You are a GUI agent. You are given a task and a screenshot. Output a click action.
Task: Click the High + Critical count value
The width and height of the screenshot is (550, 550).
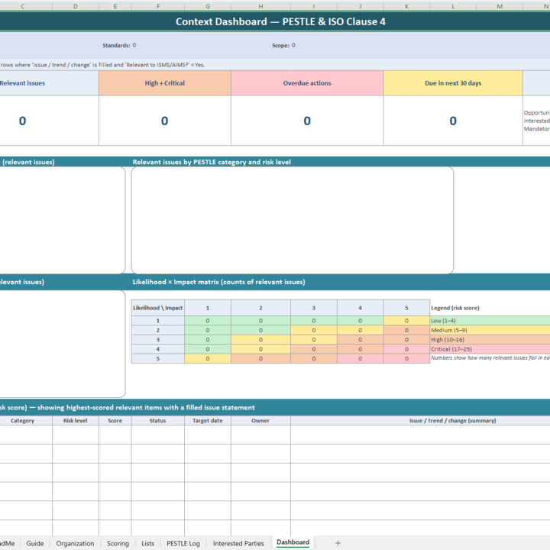(164, 121)
